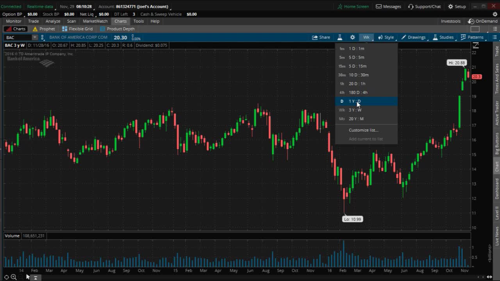The height and width of the screenshot is (281, 500).
Task: Share the BAC chart
Action: 321,37
